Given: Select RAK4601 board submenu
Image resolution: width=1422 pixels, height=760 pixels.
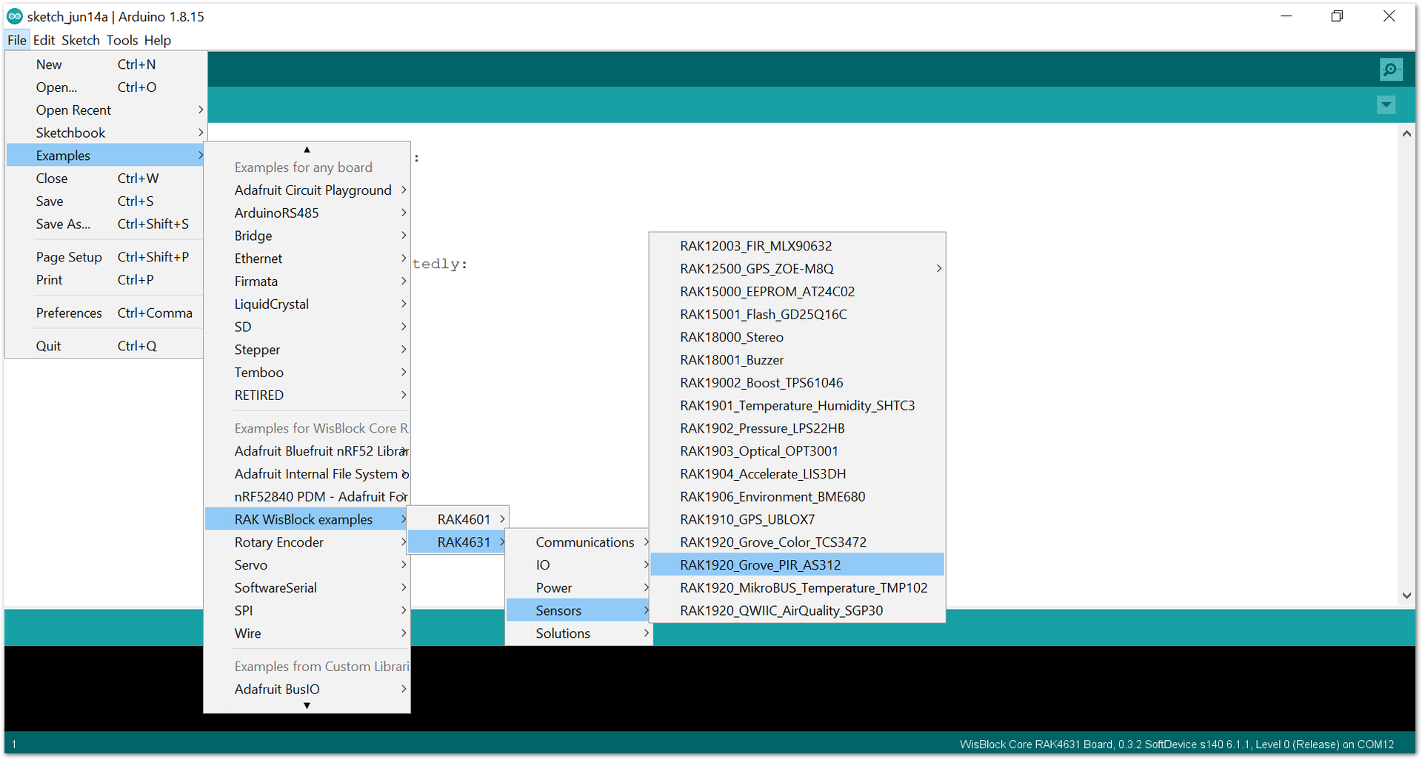Looking at the screenshot, I should click(458, 520).
